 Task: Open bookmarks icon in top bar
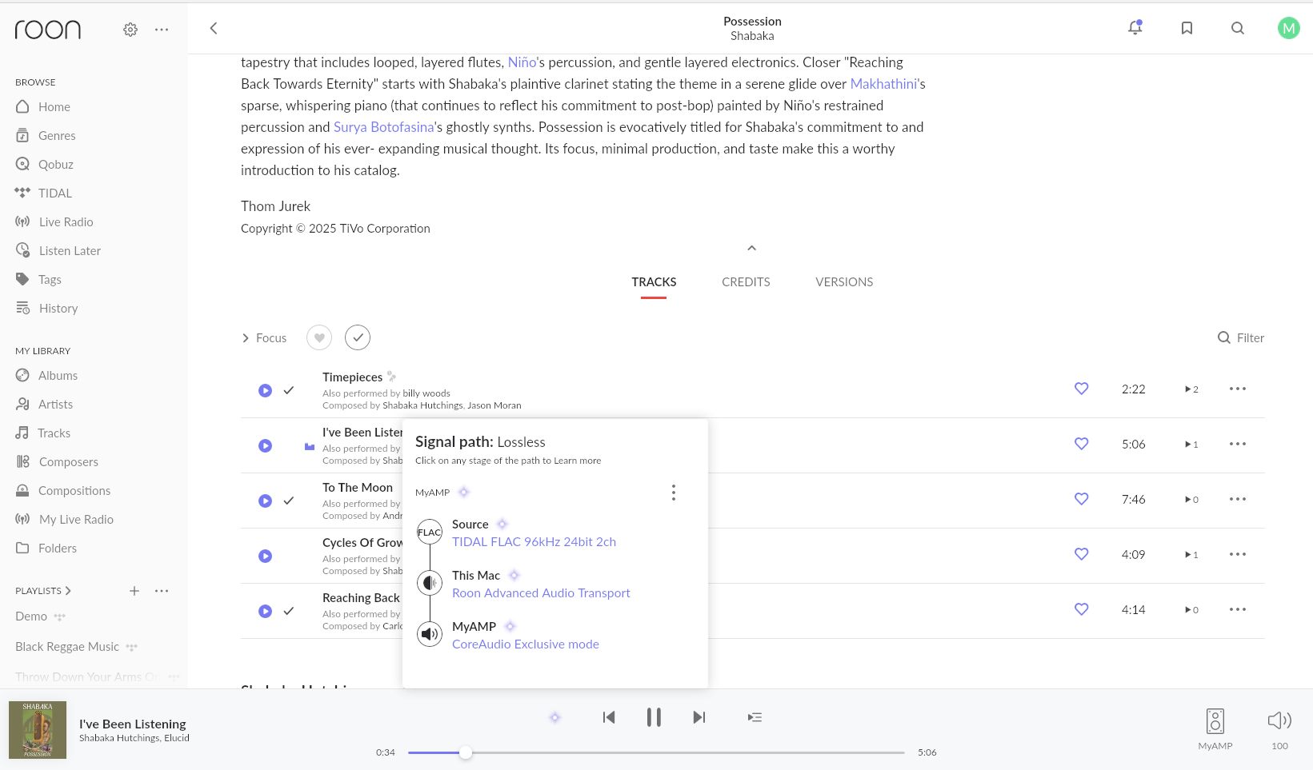coord(1187,28)
